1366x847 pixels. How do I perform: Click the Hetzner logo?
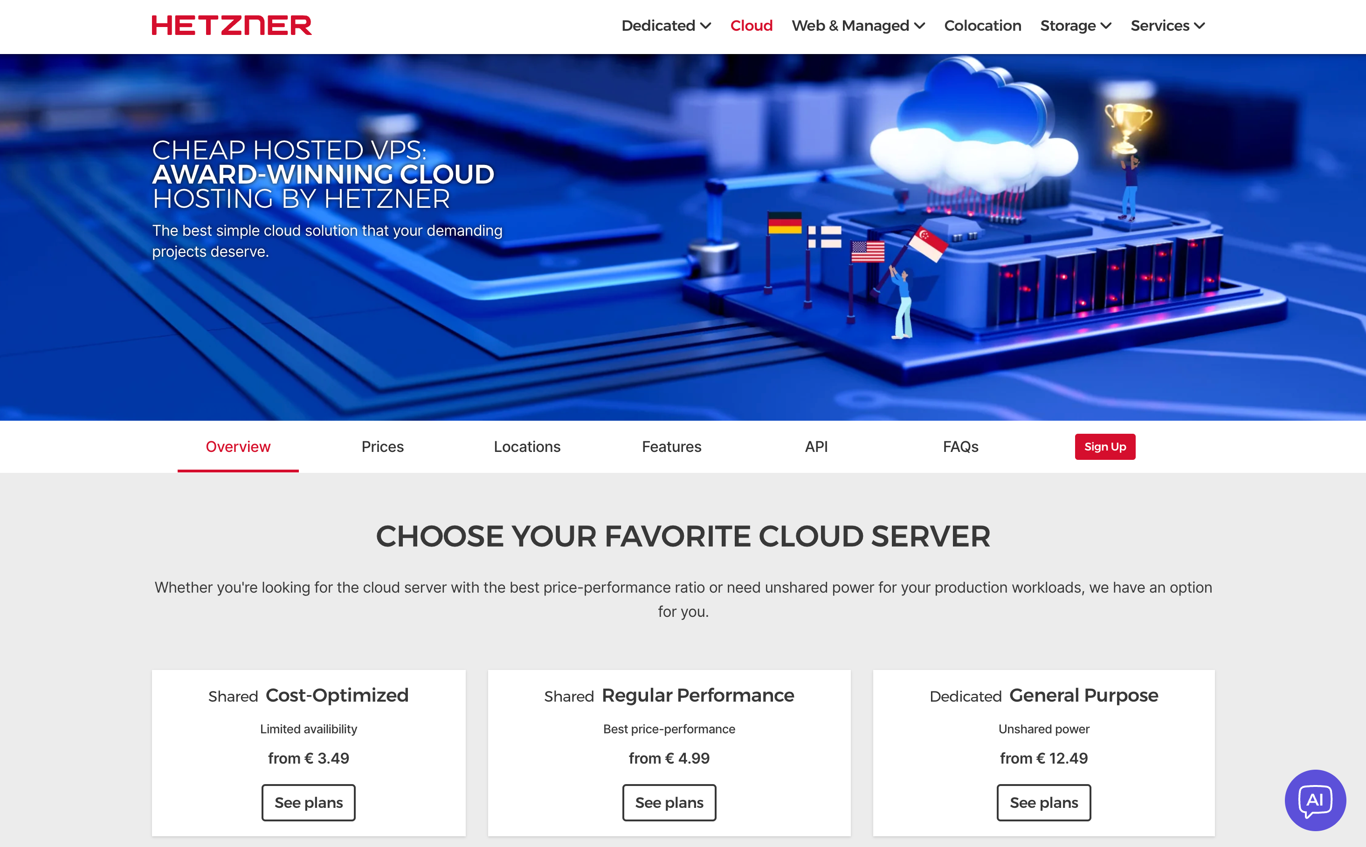(232, 25)
